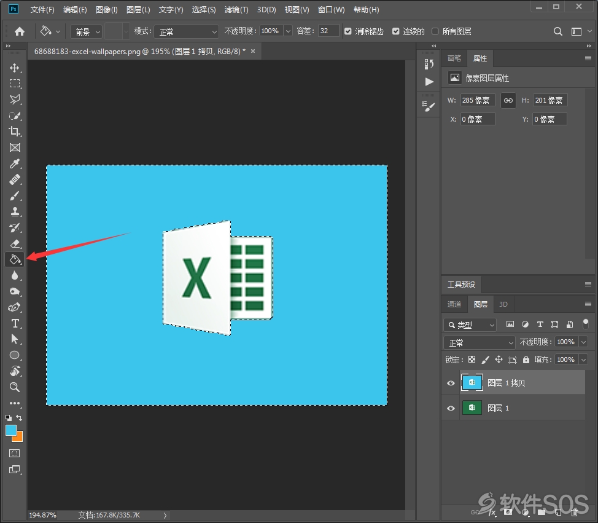
Task: Open the Brush Settings panel icon
Action: click(429, 107)
